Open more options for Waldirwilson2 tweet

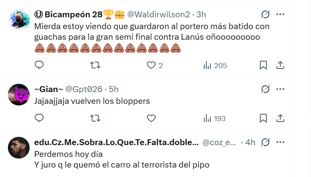[280, 15]
